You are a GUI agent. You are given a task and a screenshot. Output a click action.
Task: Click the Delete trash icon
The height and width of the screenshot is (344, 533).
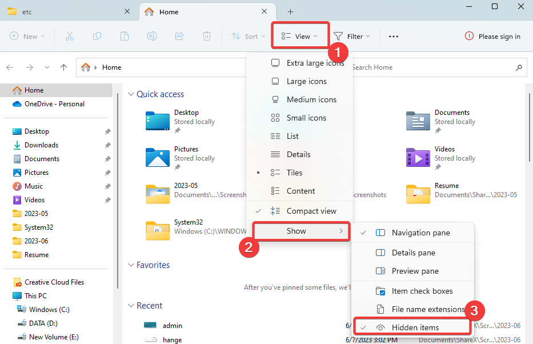(207, 36)
